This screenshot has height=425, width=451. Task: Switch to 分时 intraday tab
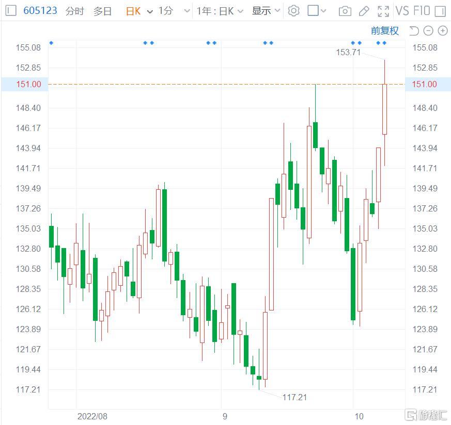75,11
